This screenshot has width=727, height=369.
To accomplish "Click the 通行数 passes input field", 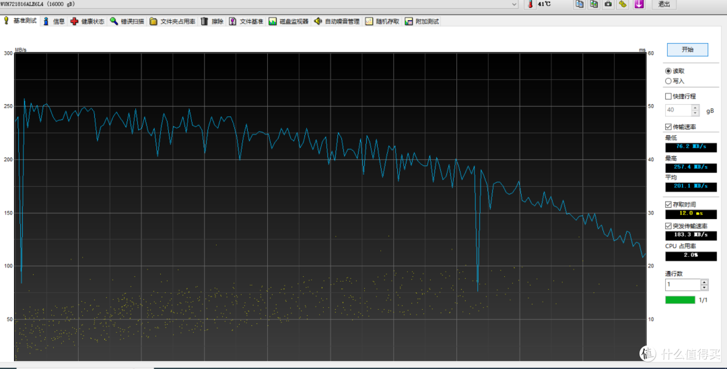I will click(683, 285).
